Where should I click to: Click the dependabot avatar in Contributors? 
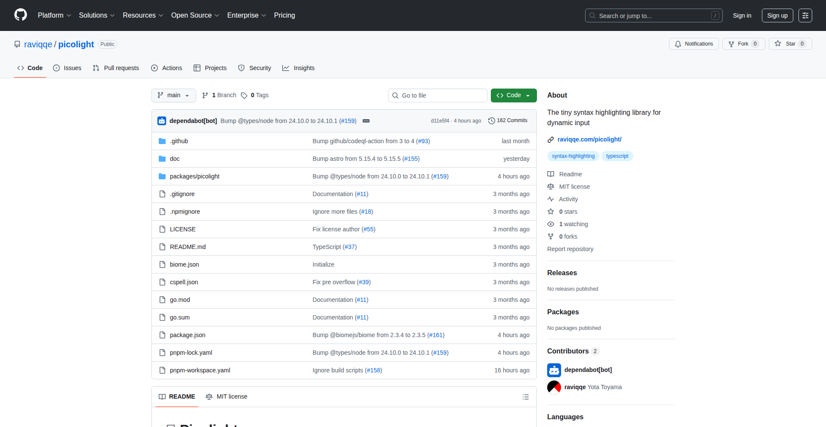(554, 370)
